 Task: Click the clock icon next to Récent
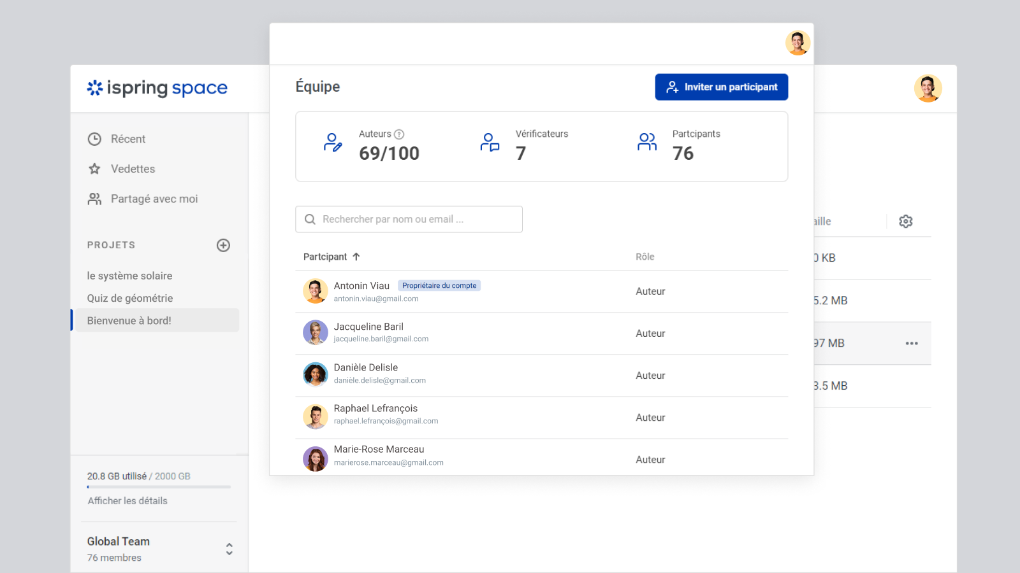[x=94, y=139]
